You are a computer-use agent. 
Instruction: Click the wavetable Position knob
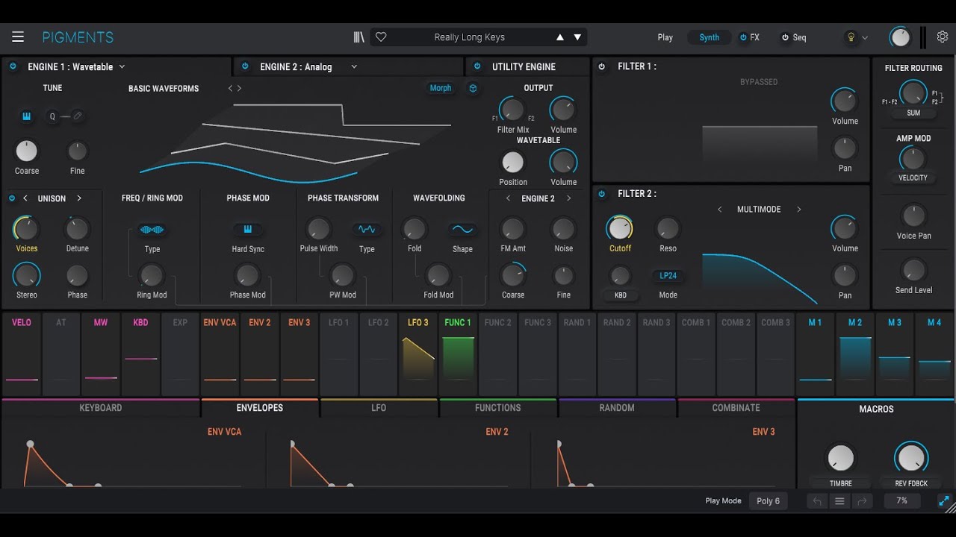[512, 162]
